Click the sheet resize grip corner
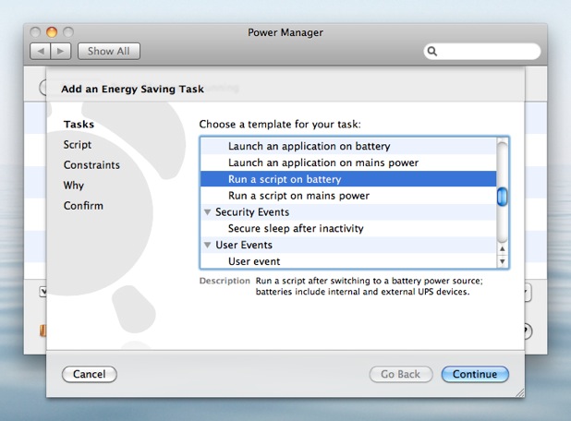The width and height of the screenshot is (571, 421). click(520, 393)
